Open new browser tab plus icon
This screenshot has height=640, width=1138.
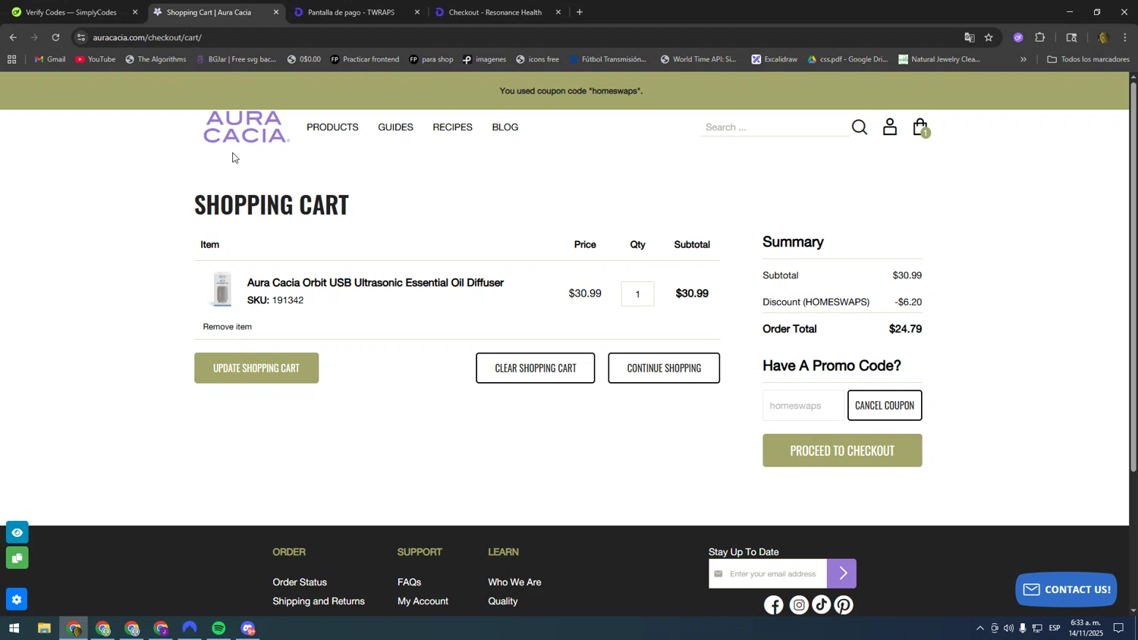pyautogui.click(x=580, y=12)
